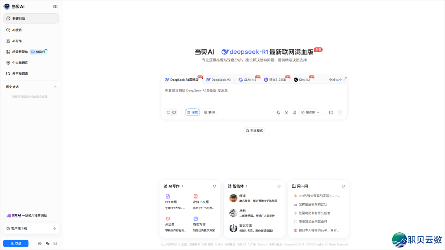Open the 小红书文案 writing template
The height and width of the screenshot is (250, 445).
(x=204, y=202)
